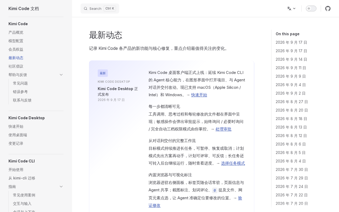Open 帮助与反馈 sidebar item

pyautogui.click(x=18, y=75)
